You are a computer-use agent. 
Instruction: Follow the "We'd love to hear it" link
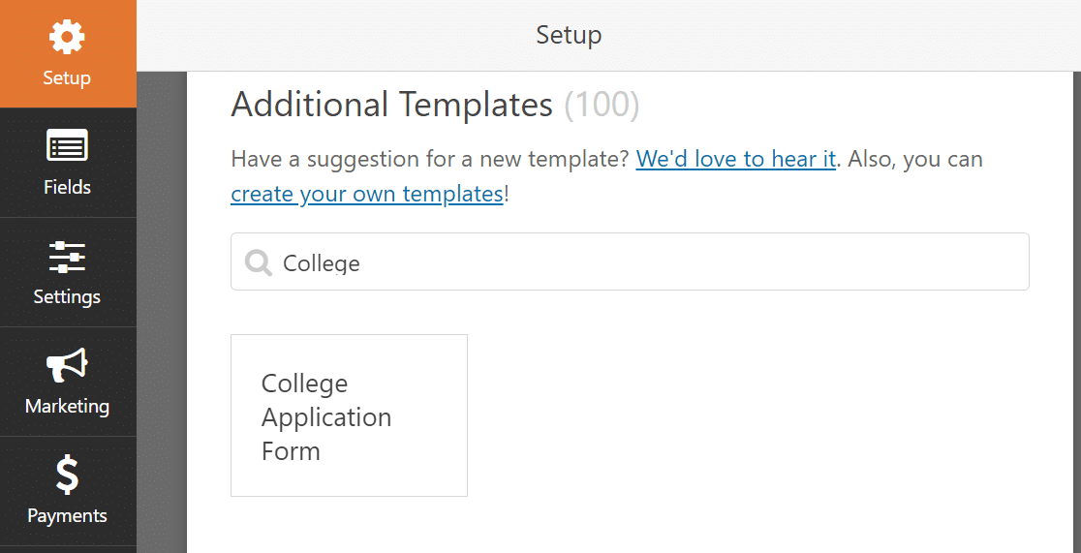735,159
